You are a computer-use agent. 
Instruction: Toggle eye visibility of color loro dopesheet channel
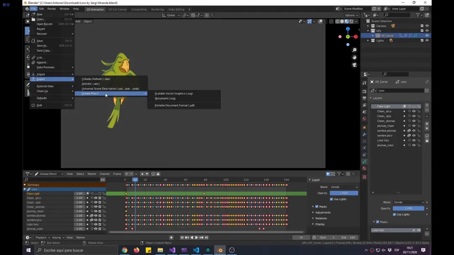pos(96,224)
